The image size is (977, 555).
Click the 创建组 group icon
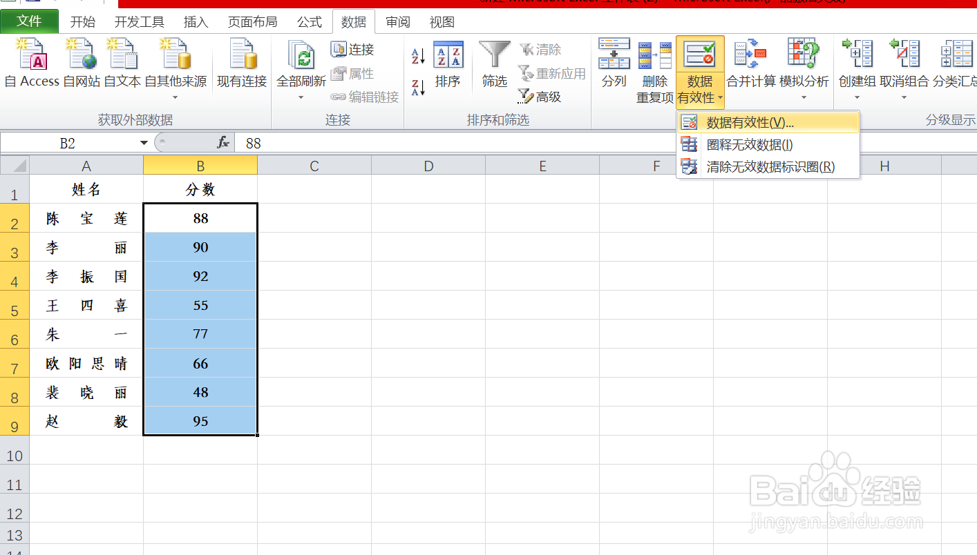pos(857,53)
